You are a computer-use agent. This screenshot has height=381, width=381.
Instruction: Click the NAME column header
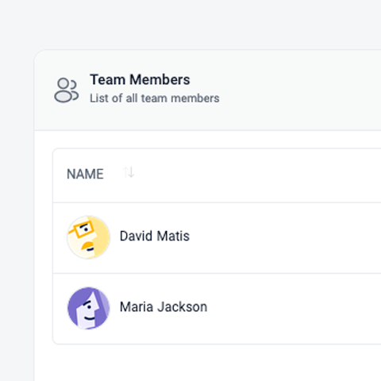[x=85, y=174]
